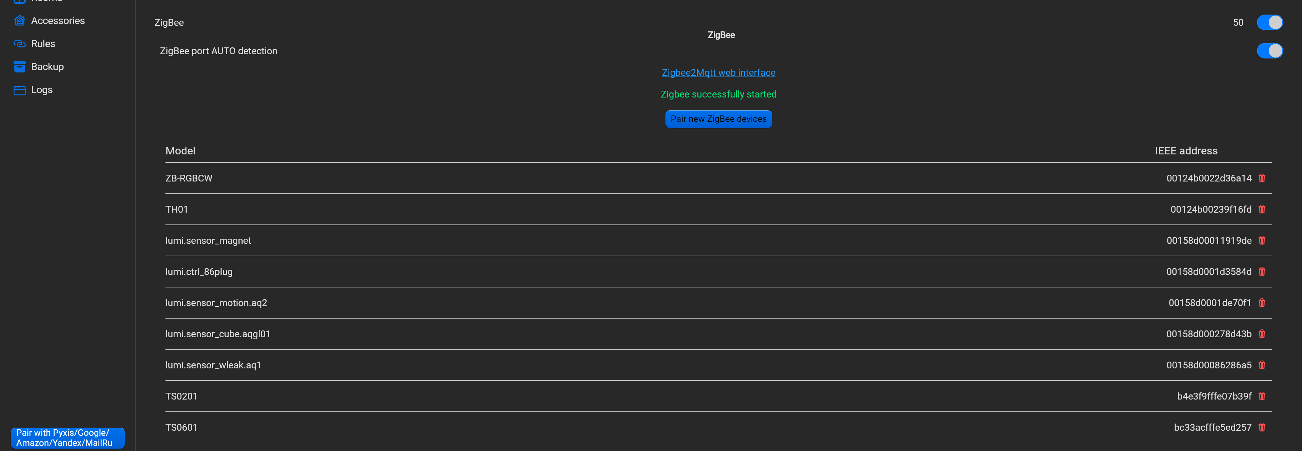Viewport: 1302px width, 451px height.
Task: Click trash icon for TH01 device
Action: tap(1262, 209)
